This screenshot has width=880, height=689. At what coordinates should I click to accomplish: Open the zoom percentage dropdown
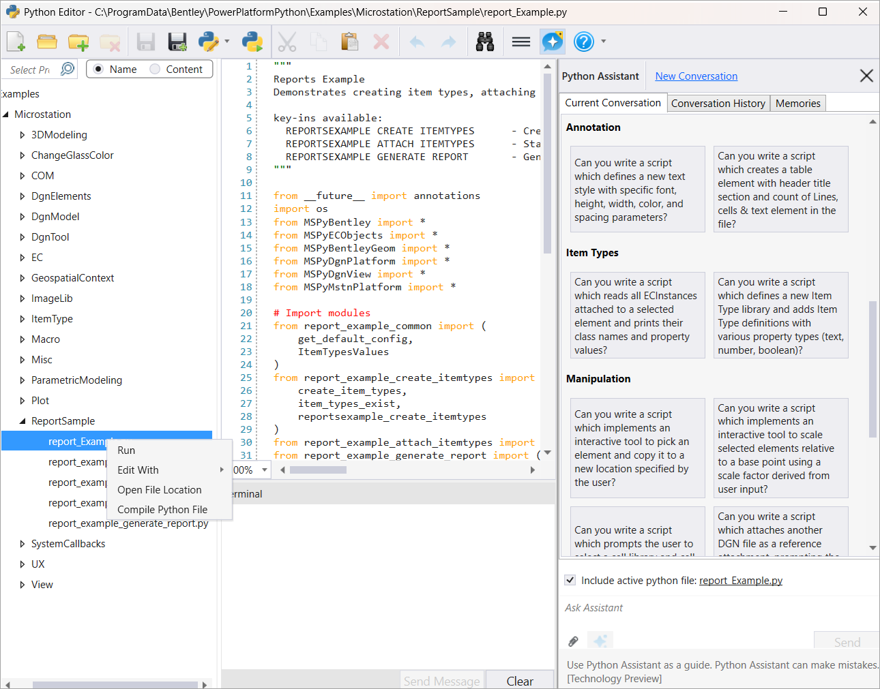coord(265,470)
